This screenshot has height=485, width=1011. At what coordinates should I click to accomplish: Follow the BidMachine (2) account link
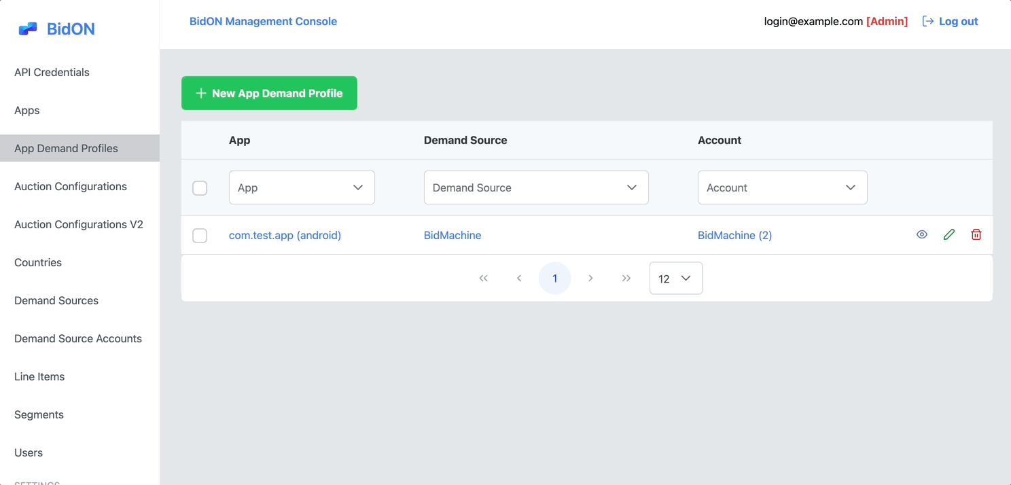735,235
